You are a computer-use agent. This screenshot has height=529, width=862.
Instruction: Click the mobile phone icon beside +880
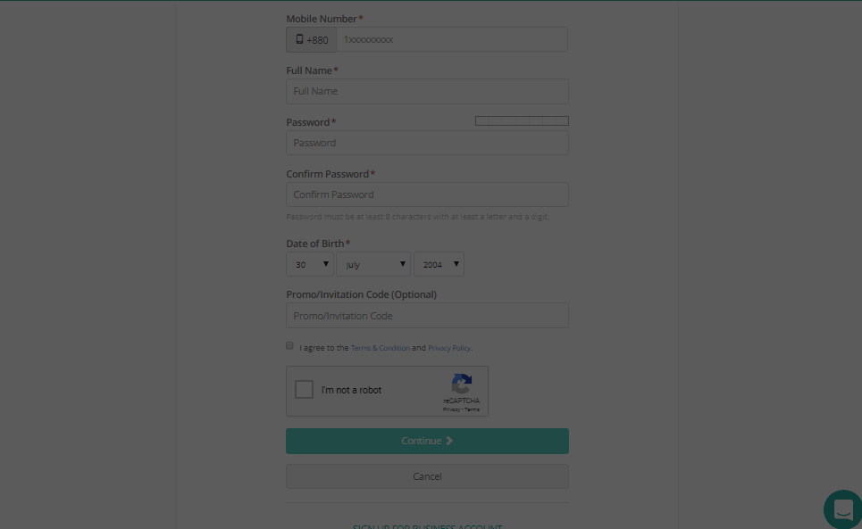pyautogui.click(x=299, y=39)
